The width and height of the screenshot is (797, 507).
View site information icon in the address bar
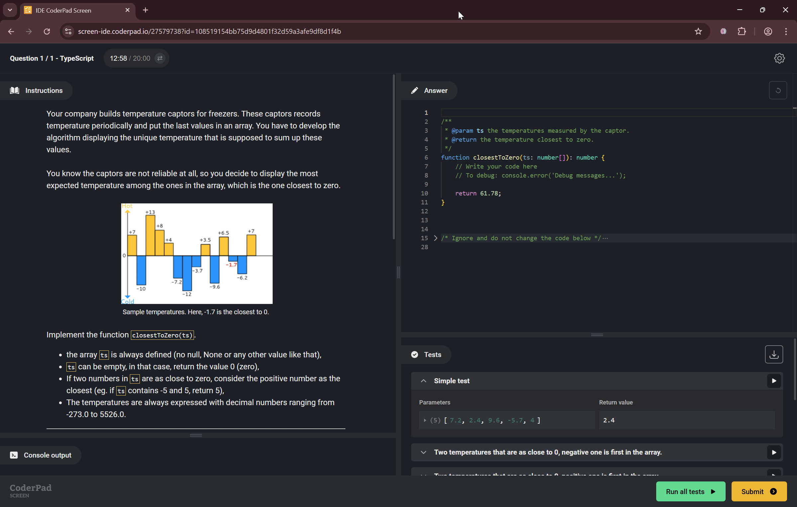click(68, 31)
